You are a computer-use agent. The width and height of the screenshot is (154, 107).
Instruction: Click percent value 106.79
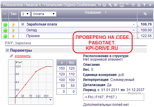click(146, 24)
